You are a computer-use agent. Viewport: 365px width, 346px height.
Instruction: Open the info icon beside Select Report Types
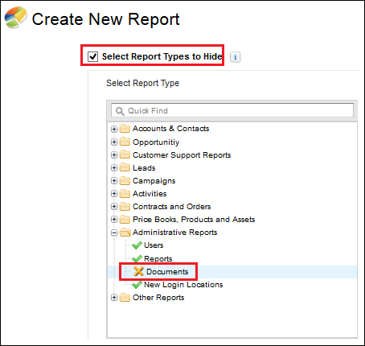(x=235, y=57)
